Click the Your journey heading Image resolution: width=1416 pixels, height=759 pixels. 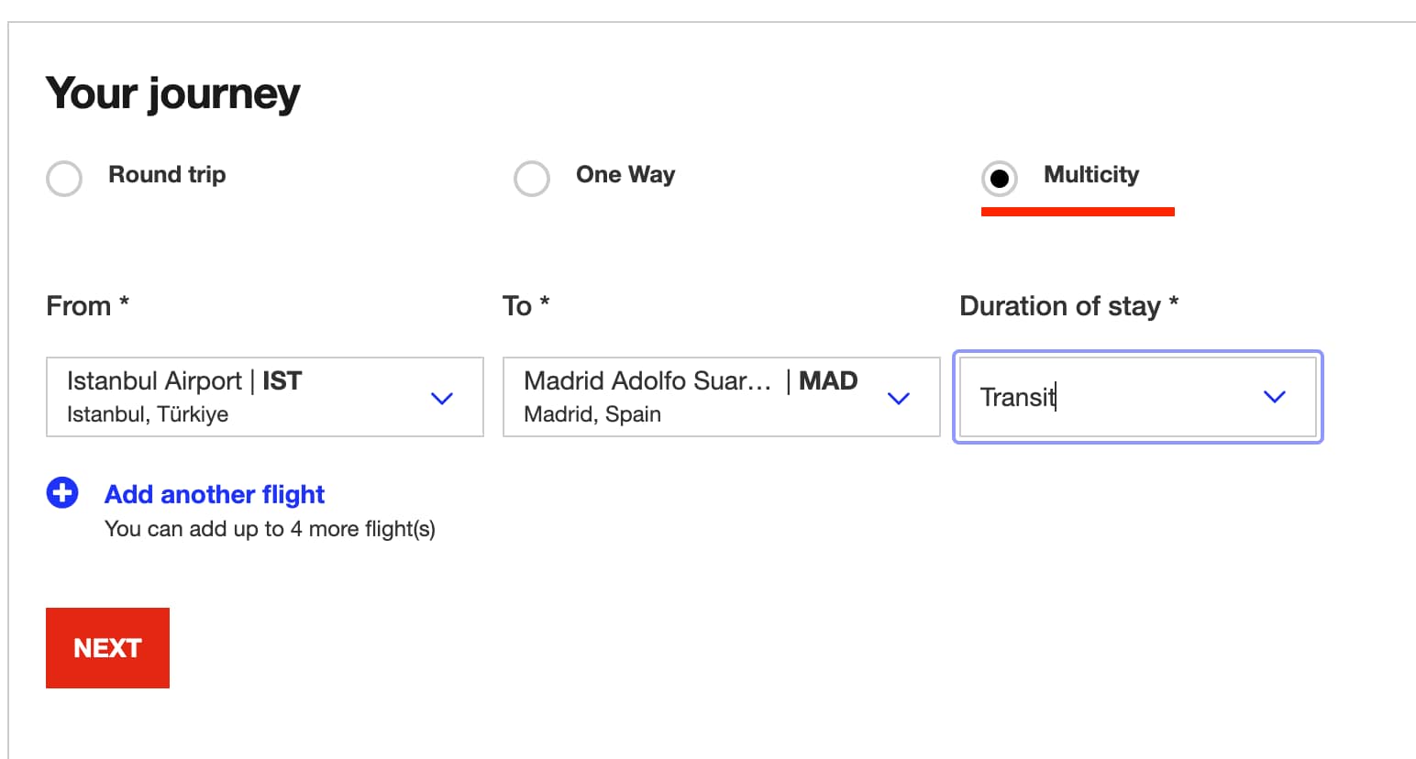172,93
